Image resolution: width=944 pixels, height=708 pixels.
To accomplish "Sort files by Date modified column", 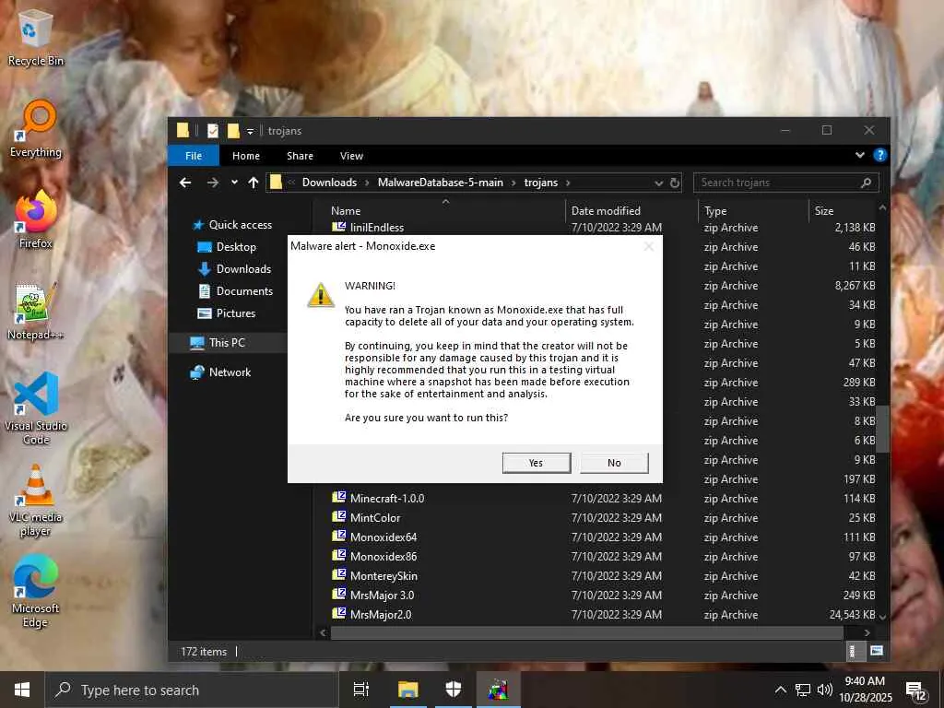I will 606,211.
